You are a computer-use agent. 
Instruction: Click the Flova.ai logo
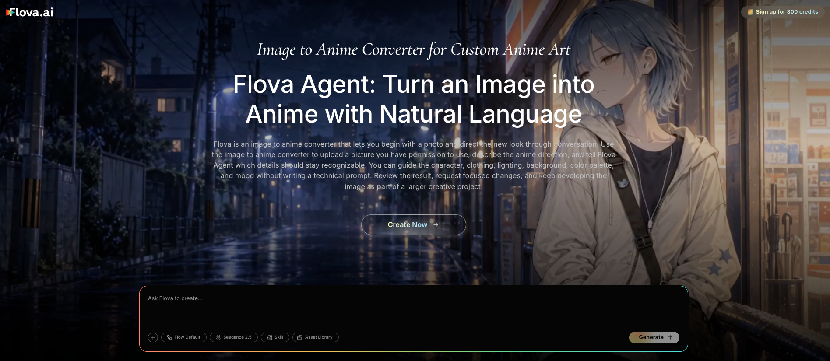click(x=30, y=12)
